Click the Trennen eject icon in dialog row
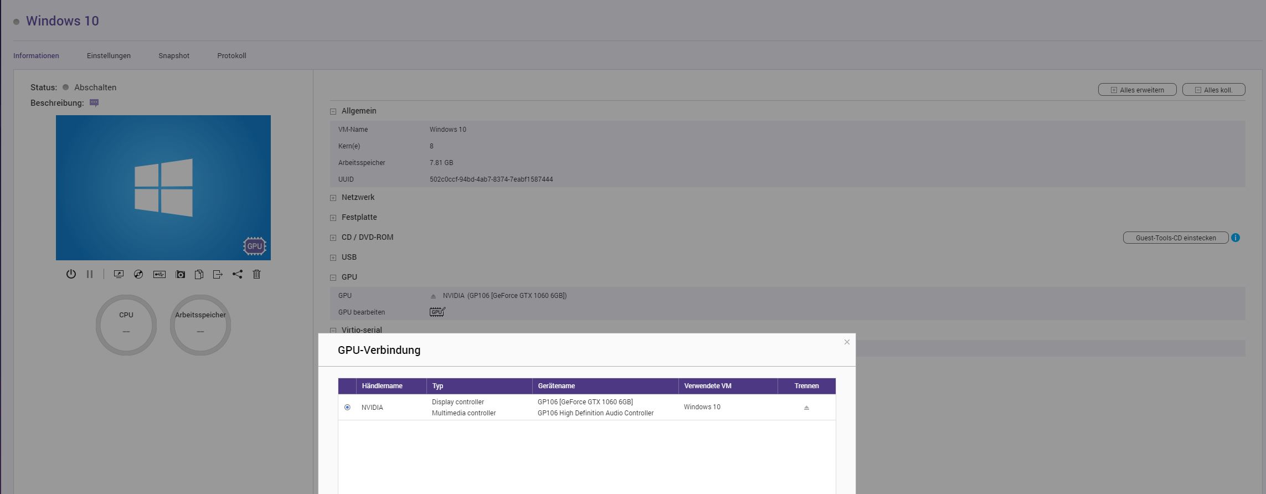Image resolution: width=1266 pixels, height=494 pixels. pyautogui.click(x=806, y=408)
